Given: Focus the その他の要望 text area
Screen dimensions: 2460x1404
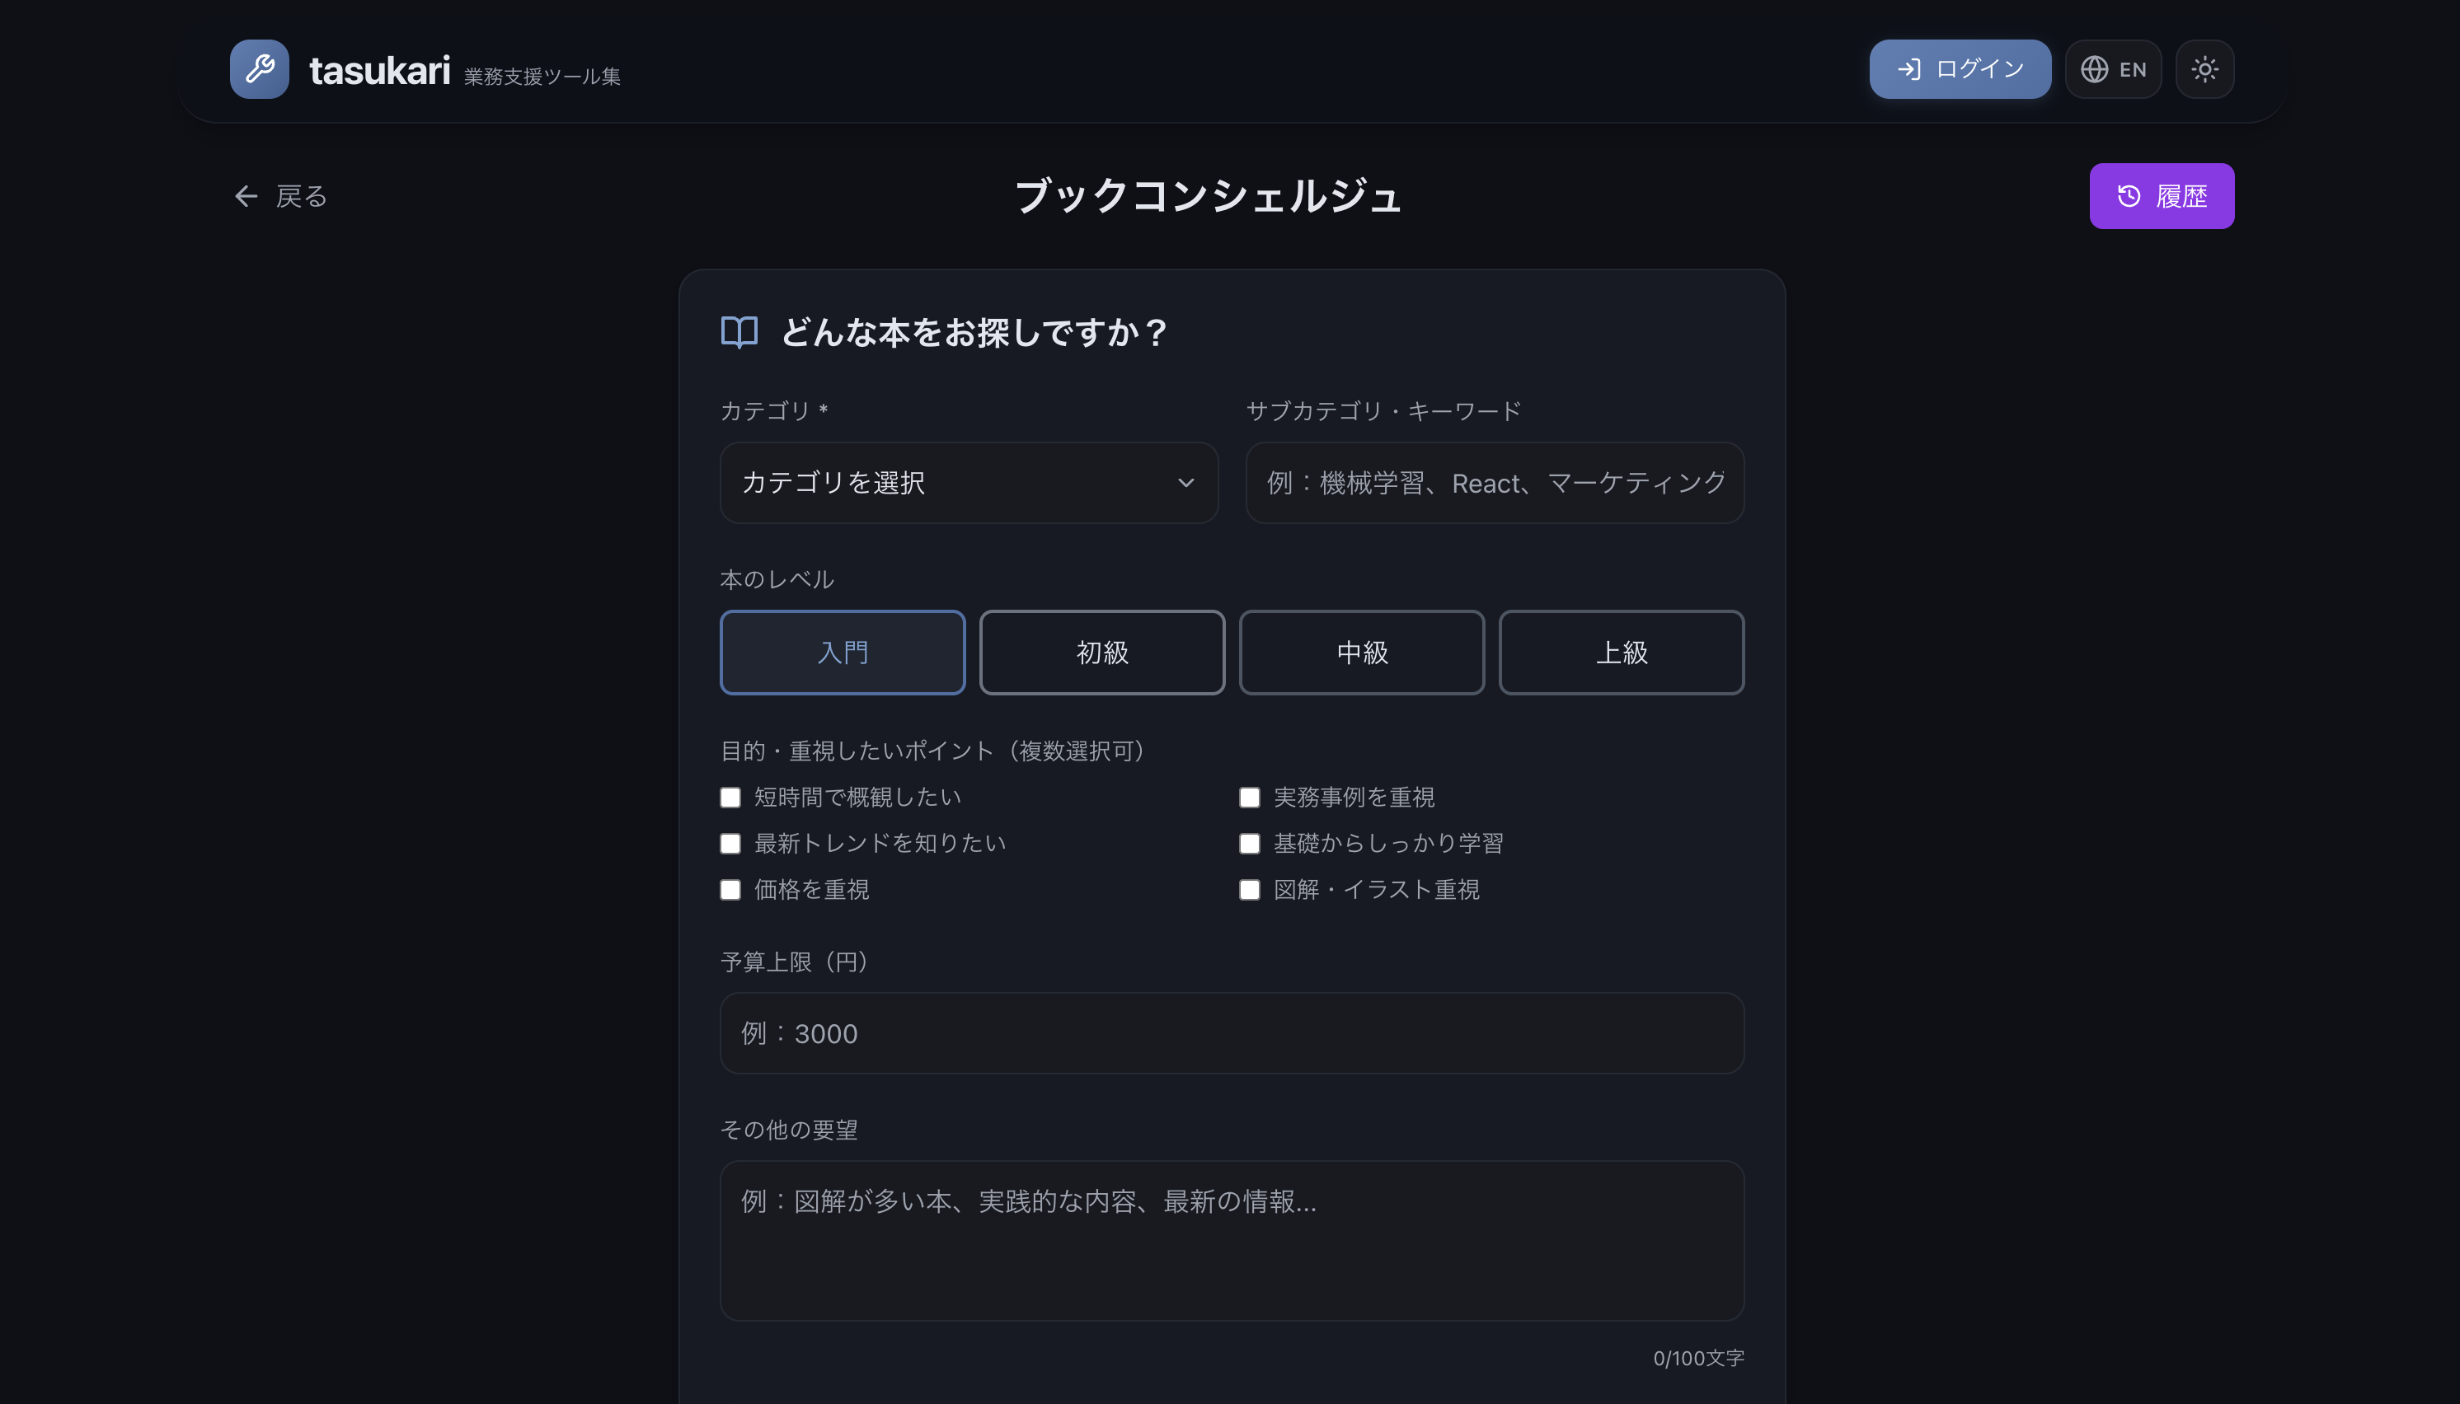Looking at the screenshot, I should [1231, 1241].
